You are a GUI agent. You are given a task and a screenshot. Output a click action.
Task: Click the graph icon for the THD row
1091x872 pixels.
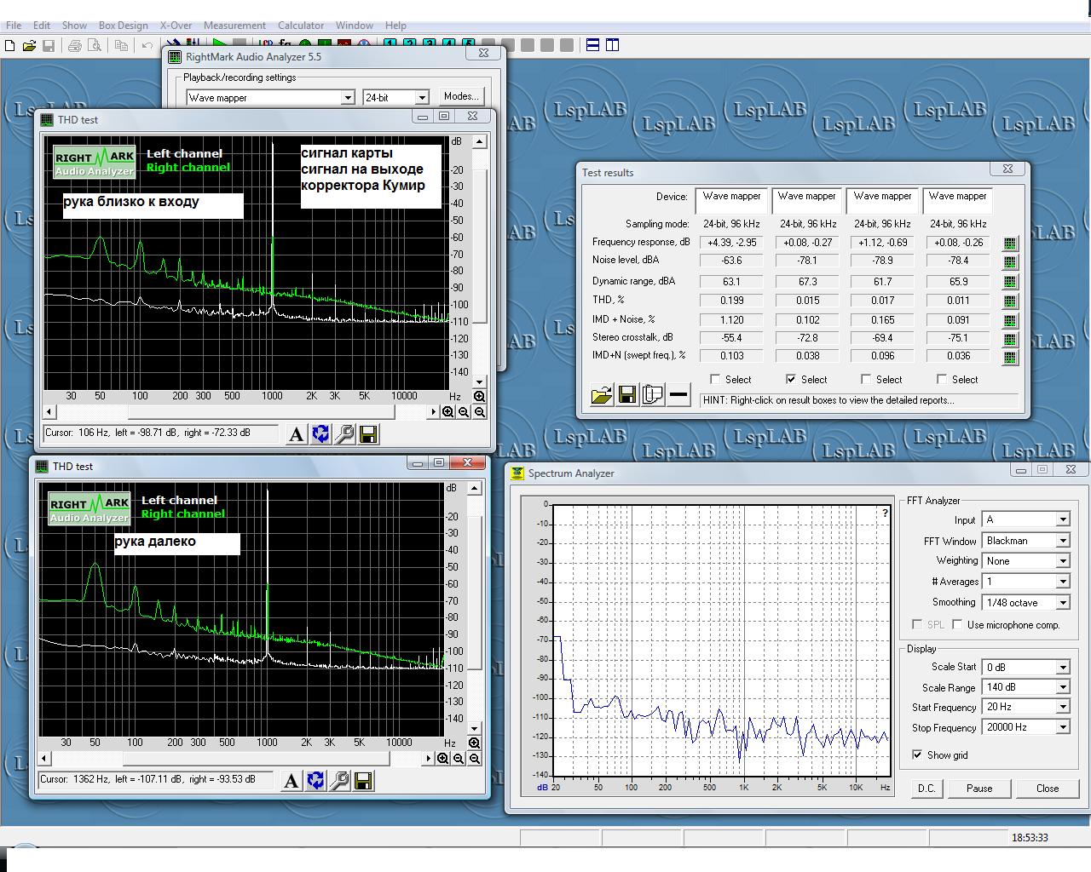tap(1010, 301)
